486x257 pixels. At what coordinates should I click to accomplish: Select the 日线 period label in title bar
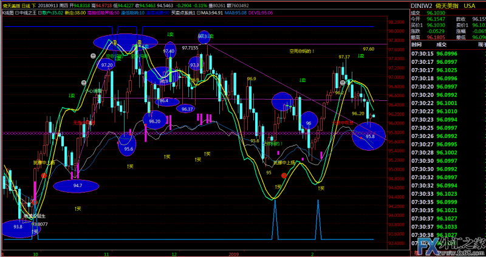click(x=26, y=5)
